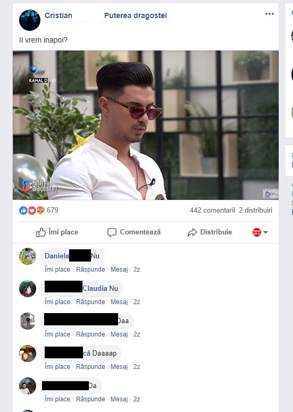Show the 2 distribuiri list
The height and width of the screenshot is (412, 293).
[255, 210]
